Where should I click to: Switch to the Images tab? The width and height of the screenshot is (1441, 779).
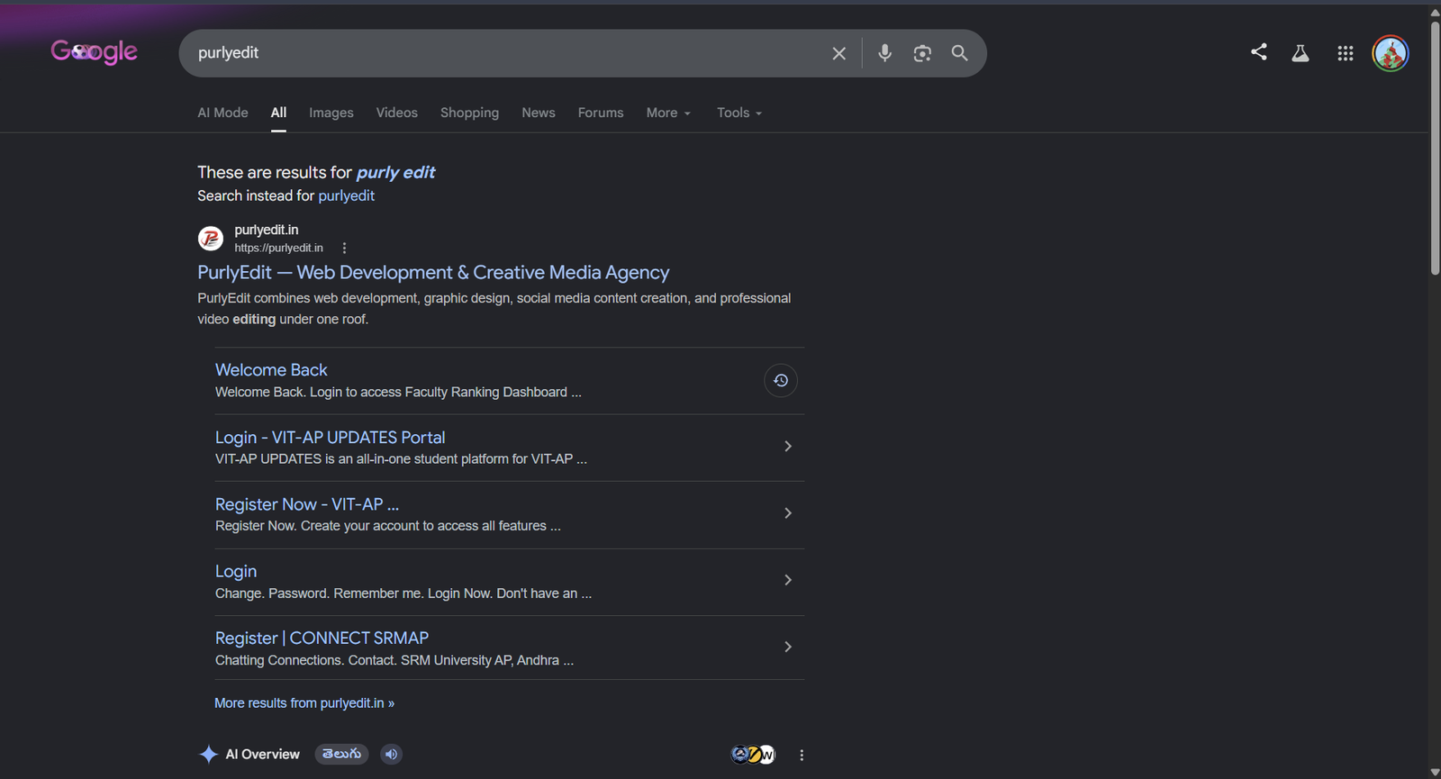[331, 113]
